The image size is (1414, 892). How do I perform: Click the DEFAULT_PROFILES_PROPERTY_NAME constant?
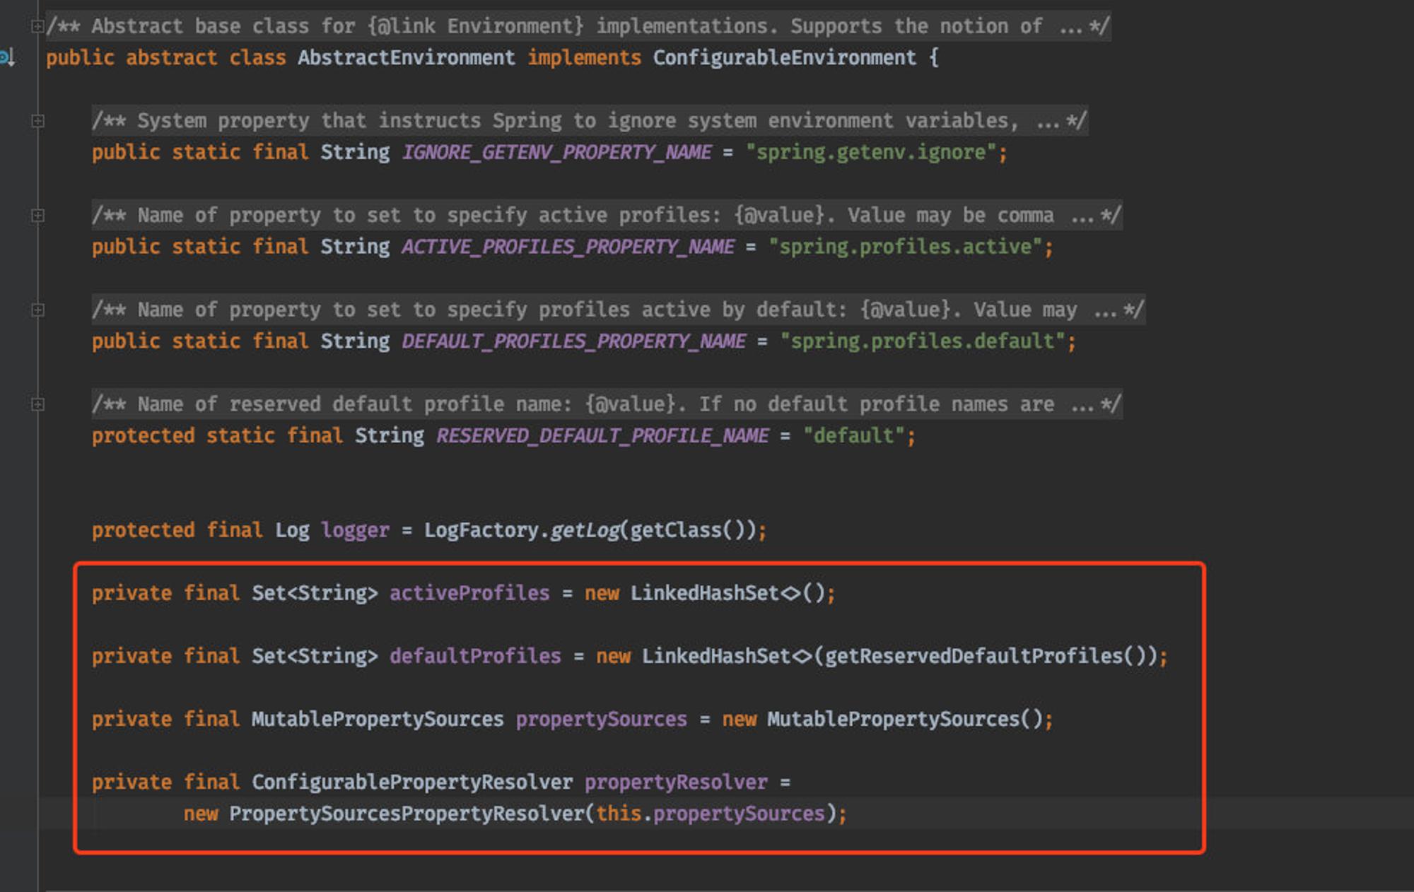coord(574,341)
